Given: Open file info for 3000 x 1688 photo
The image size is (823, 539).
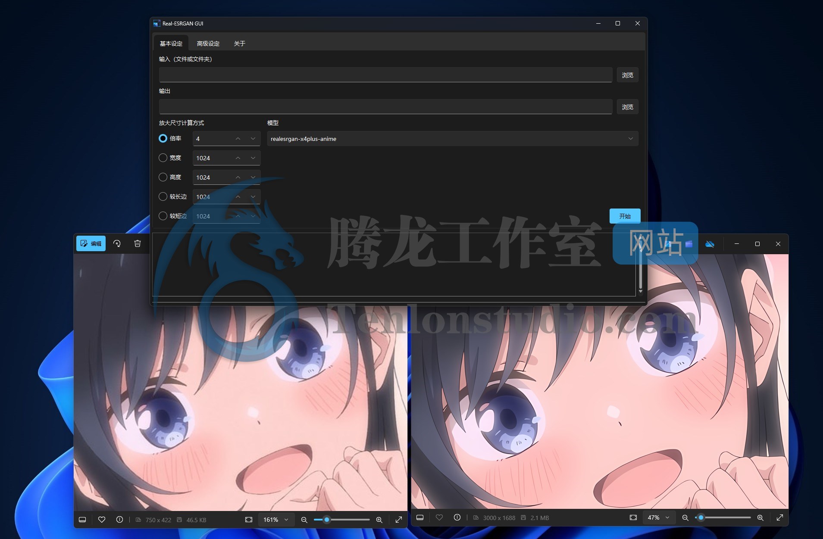Looking at the screenshot, I should (x=457, y=517).
